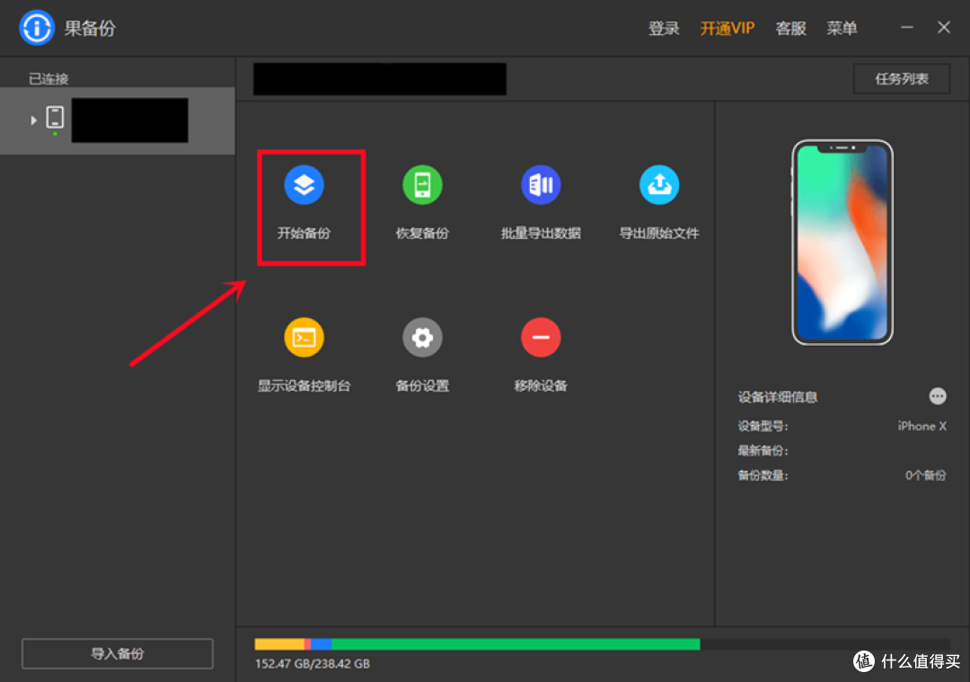
Task: Open the more options ellipsis beside 设备详细信息
Action: coord(937,396)
